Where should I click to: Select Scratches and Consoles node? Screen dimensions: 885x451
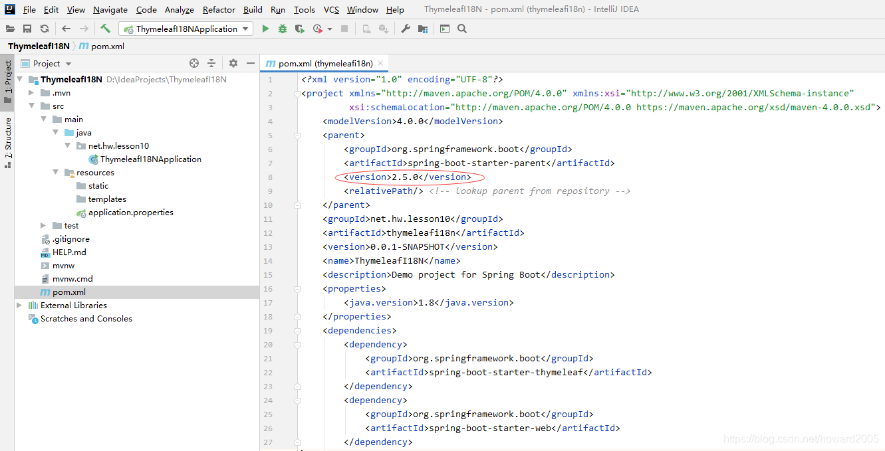point(86,319)
